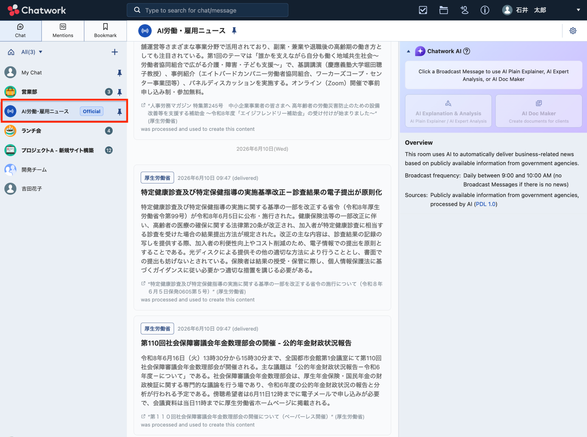Click the broadcast room icon in chat header
This screenshot has width=587, height=437.
click(x=145, y=31)
